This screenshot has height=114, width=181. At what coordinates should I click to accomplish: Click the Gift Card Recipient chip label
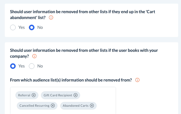click(x=58, y=95)
